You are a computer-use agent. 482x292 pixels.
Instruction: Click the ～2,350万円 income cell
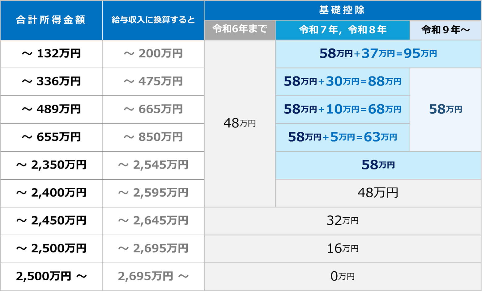pos(51,165)
